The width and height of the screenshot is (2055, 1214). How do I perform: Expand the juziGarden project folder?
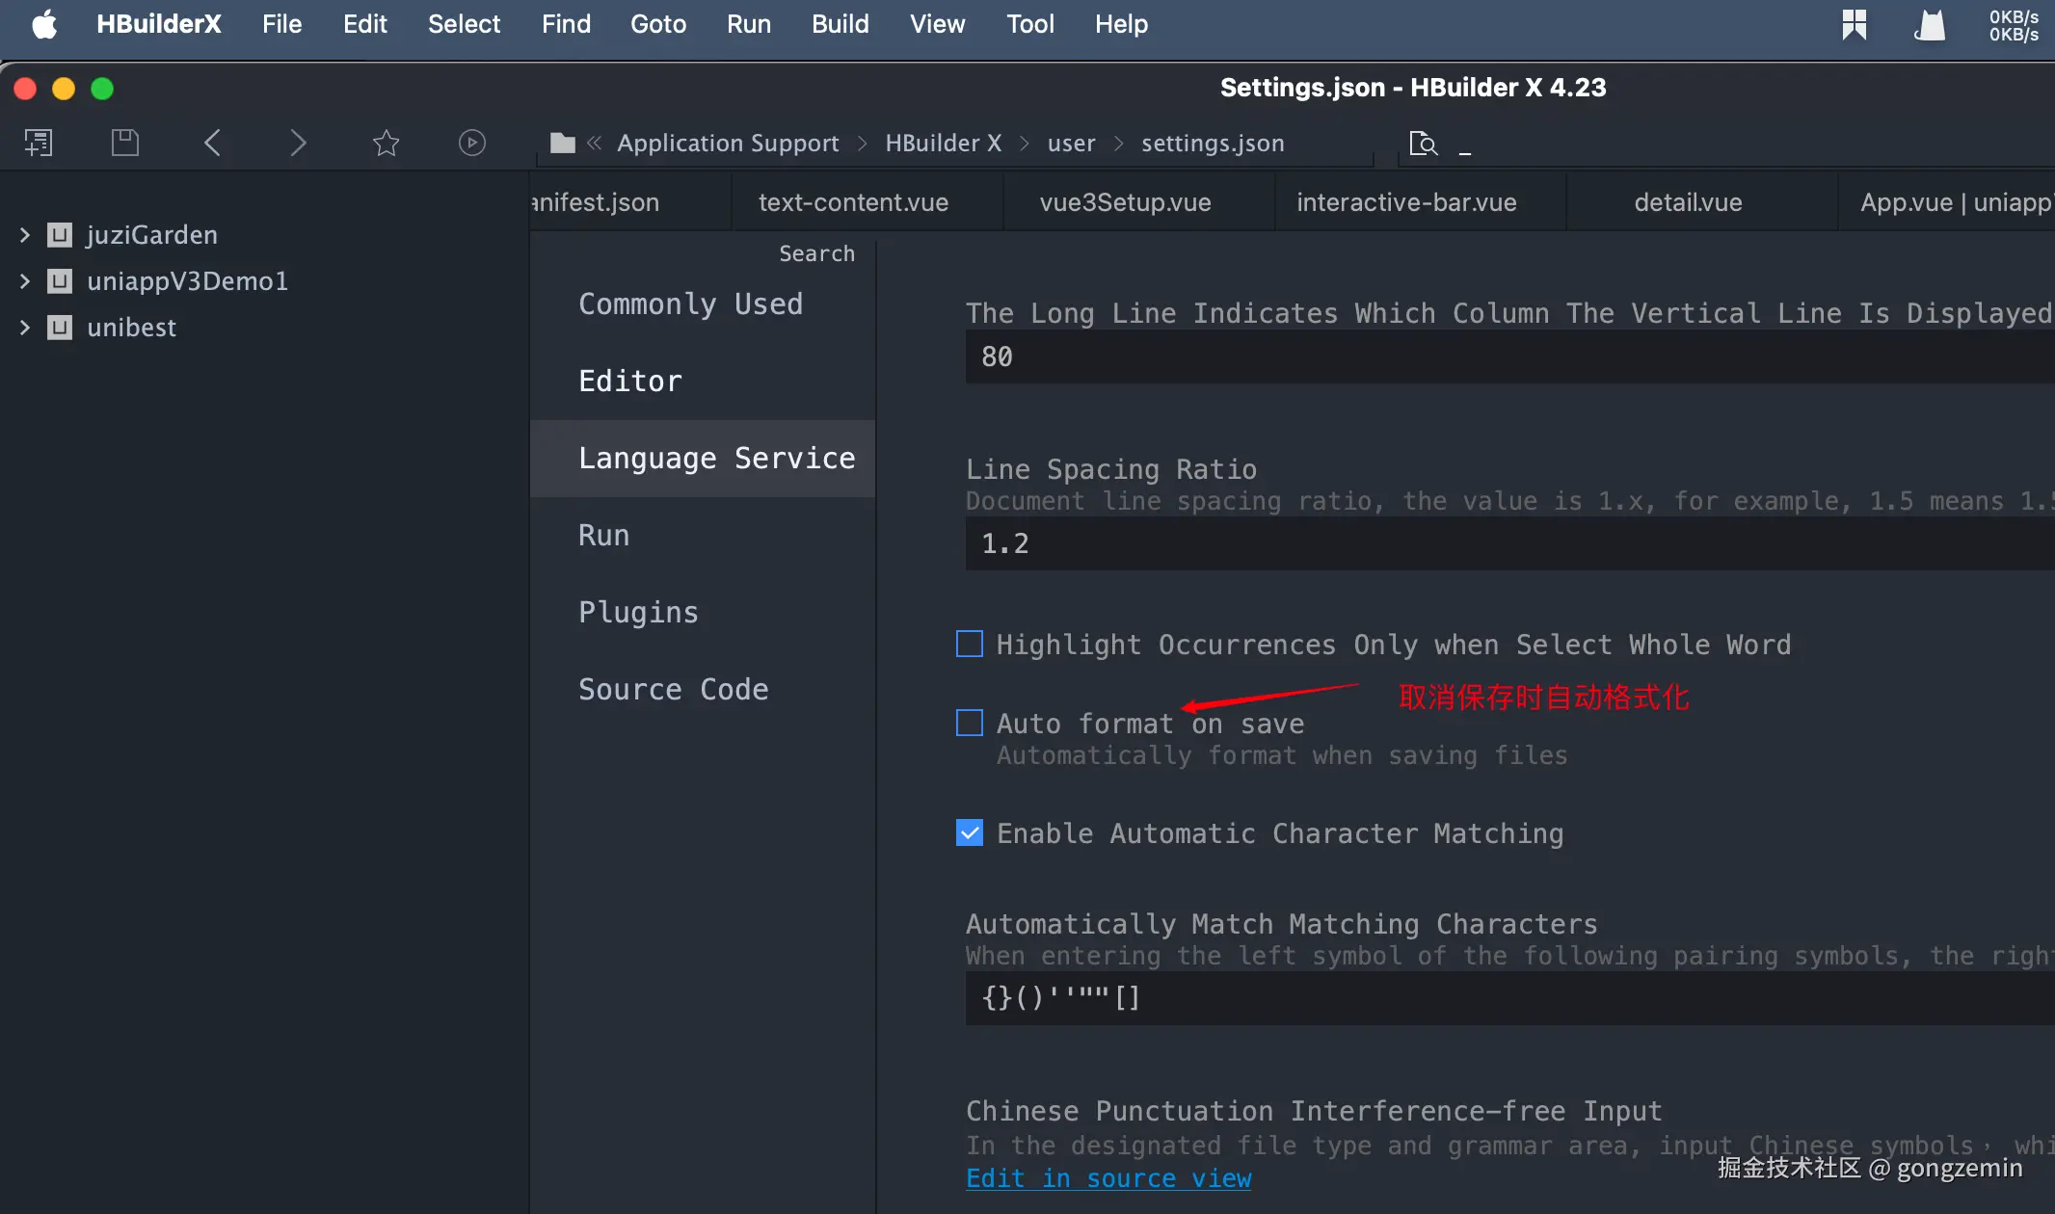(x=25, y=235)
